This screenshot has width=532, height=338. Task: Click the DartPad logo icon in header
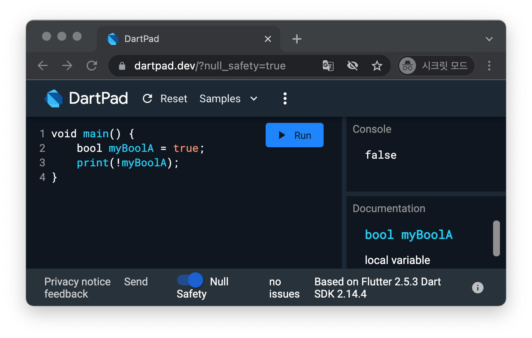(53, 98)
